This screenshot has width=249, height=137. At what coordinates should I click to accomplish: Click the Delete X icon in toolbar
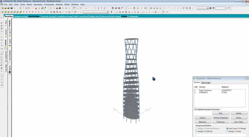click(x=23, y=8)
